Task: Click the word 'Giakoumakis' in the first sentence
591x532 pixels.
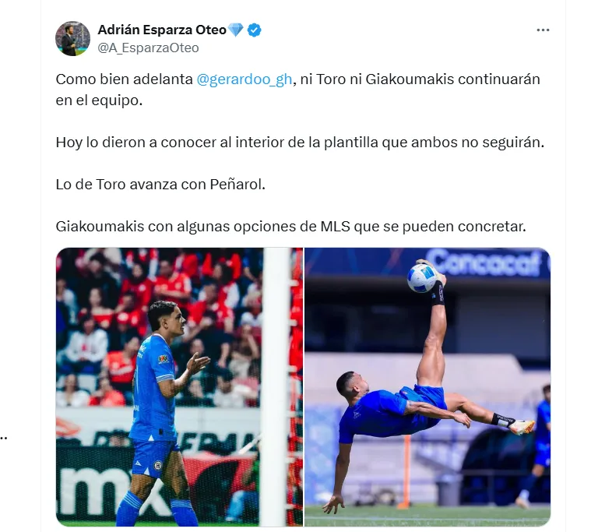Action: [x=410, y=79]
